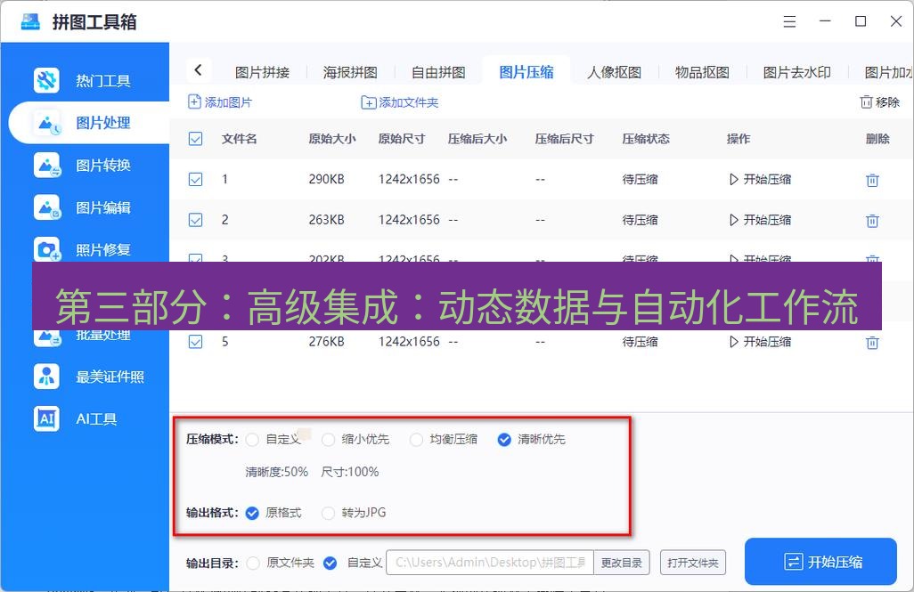Select 图片处理 in the sidebar
This screenshot has height=592, width=914.
[x=88, y=123]
